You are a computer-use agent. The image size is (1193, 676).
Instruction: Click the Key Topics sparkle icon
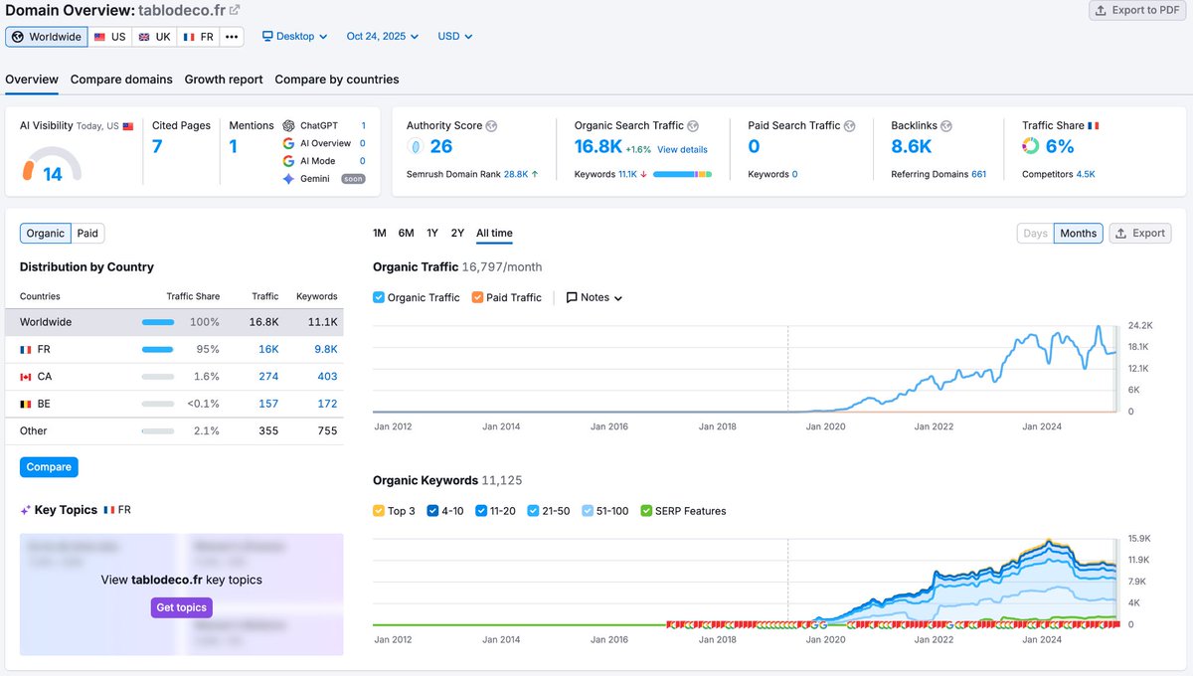coord(26,510)
